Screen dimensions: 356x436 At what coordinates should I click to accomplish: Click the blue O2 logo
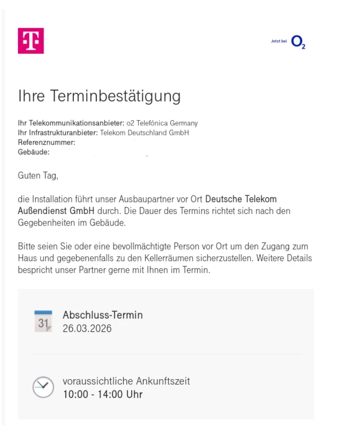(x=298, y=42)
